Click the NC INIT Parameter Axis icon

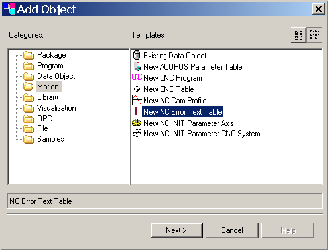137,123
